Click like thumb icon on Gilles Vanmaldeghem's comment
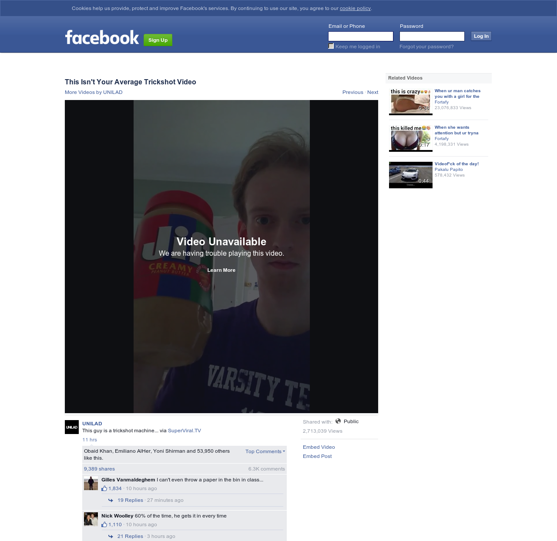This screenshot has width=557, height=541. point(104,488)
